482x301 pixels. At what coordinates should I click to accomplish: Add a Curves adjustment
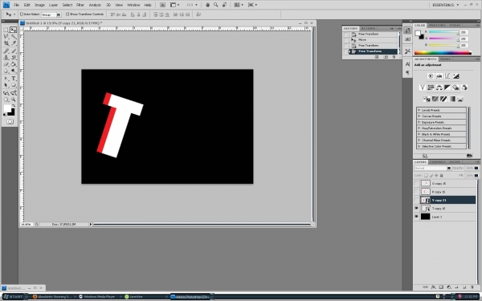[447, 76]
